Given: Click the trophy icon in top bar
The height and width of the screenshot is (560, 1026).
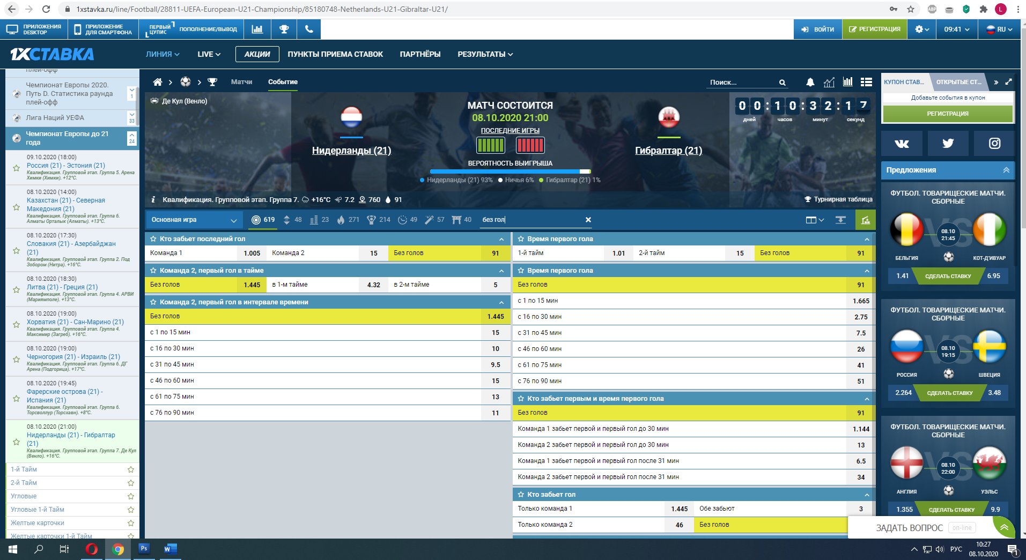Looking at the screenshot, I should click(284, 29).
